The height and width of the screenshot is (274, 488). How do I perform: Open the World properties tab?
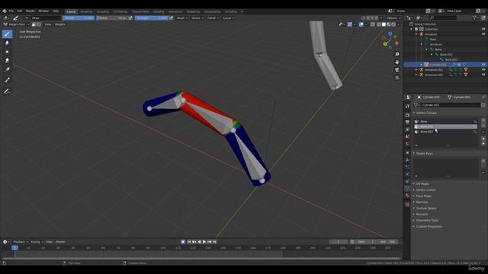coord(407,144)
